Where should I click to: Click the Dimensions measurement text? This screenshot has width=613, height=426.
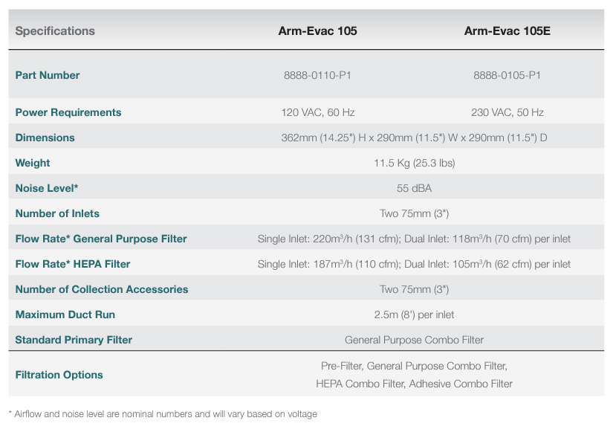click(x=414, y=138)
